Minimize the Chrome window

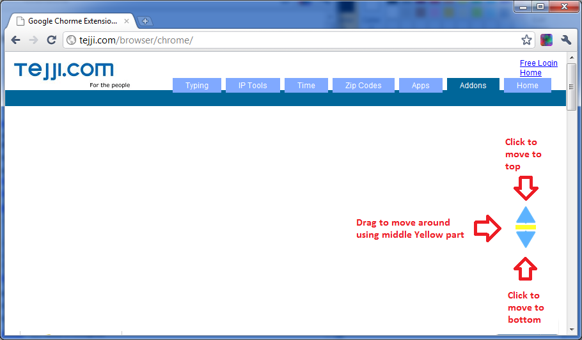(x=523, y=6)
